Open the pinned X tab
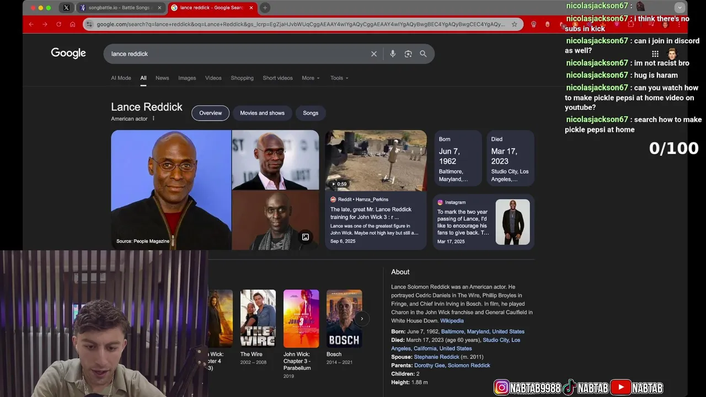The height and width of the screenshot is (397, 706). (66, 8)
